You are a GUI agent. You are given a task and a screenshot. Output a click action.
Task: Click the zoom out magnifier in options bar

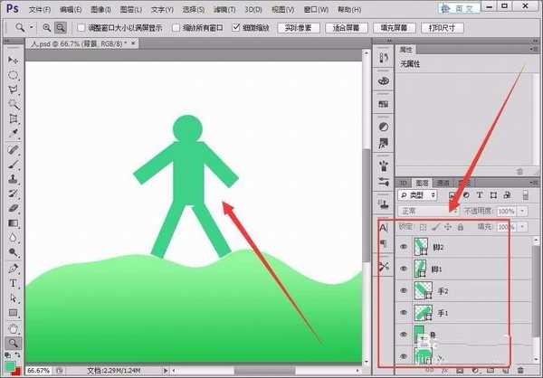[x=61, y=28]
